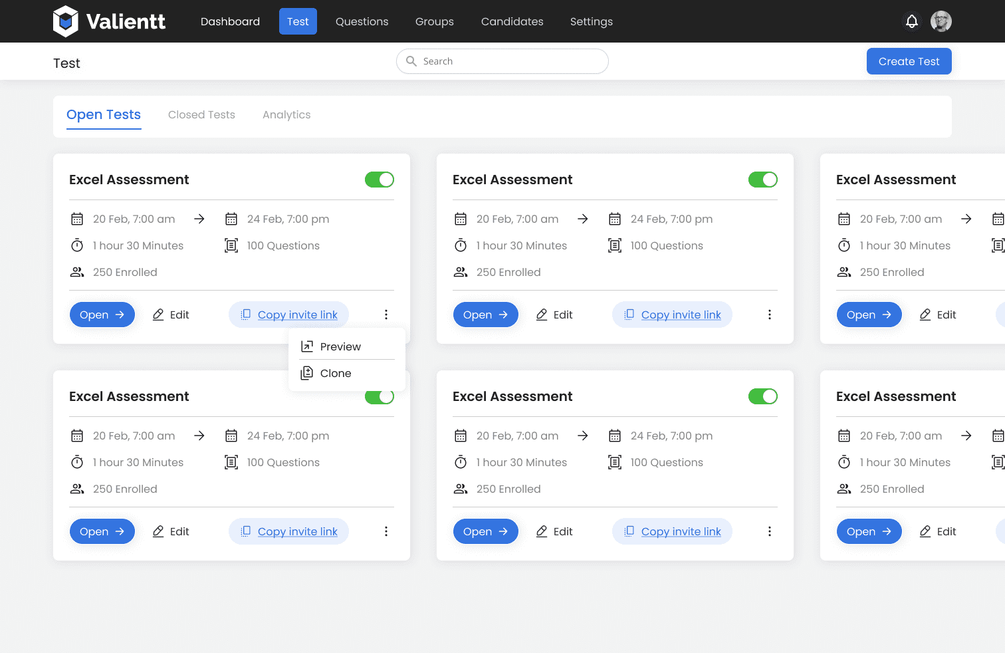Click the pencil Edit icon on the top-middle card
The image size is (1005, 653).
pos(542,315)
